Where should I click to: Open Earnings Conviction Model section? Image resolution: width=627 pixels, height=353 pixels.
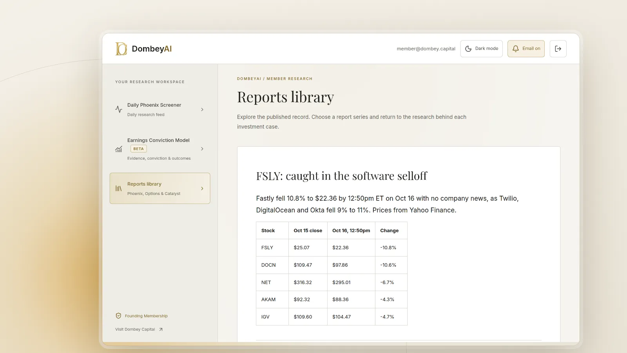click(x=160, y=149)
